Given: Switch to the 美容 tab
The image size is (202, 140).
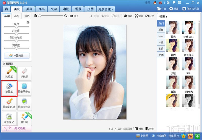Looking at the screenshot, I should coord(29,9).
